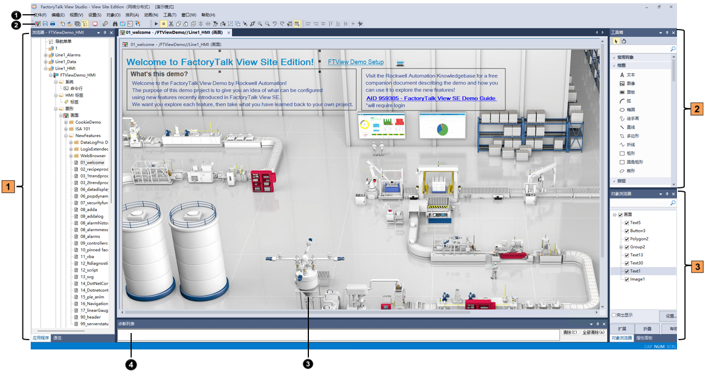The width and height of the screenshot is (705, 373).
Task: Click the object browser search field
Action: pyautogui.click(x=643, y=203)
